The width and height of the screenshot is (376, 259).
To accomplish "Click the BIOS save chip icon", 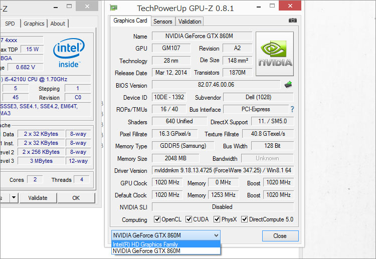I will 288,85.
